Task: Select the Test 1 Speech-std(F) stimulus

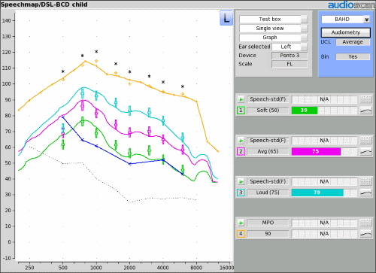Action: 268,99
